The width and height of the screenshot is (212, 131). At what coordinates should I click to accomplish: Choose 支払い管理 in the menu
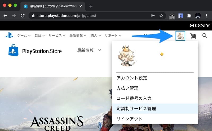coord(127,88)
